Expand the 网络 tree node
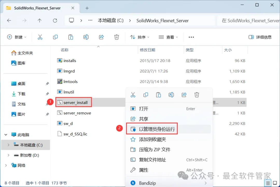 6,165
